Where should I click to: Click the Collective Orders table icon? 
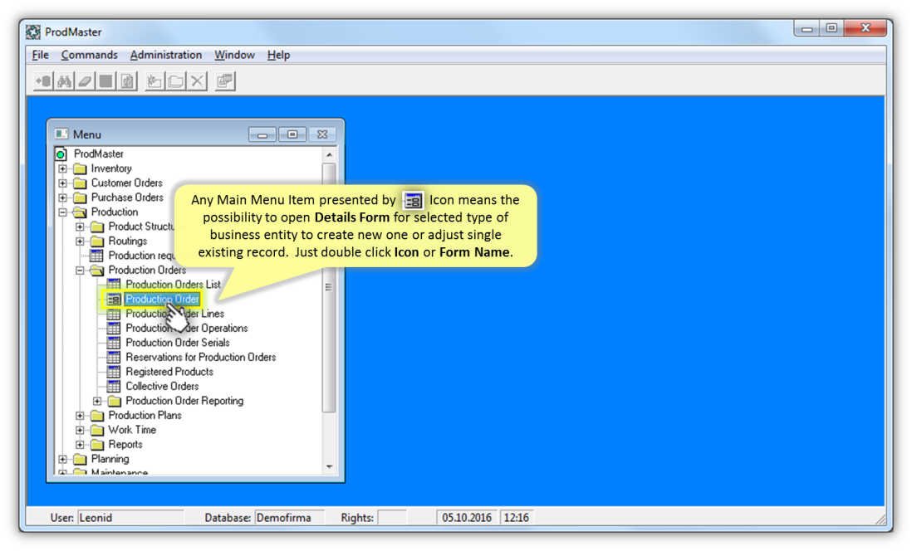point(114,387)
